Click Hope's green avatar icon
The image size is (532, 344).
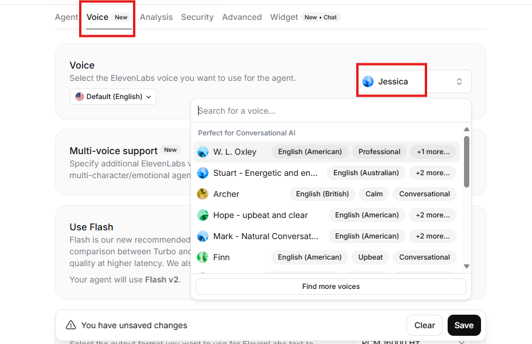click(203, 215)
